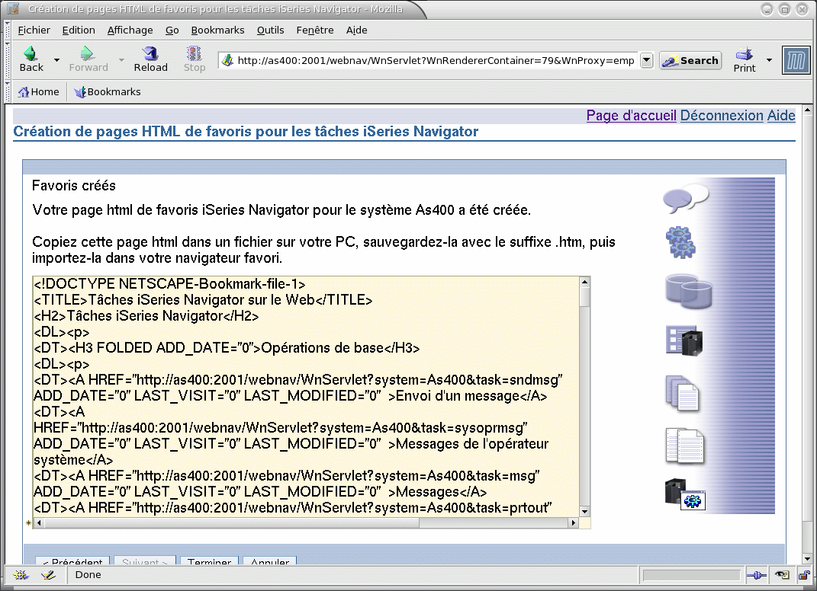Image resolution: width=817 pixels, height=591 pixels.
Task: Click the personal toolbar grippy handle
Action: [x=8, y=92]
